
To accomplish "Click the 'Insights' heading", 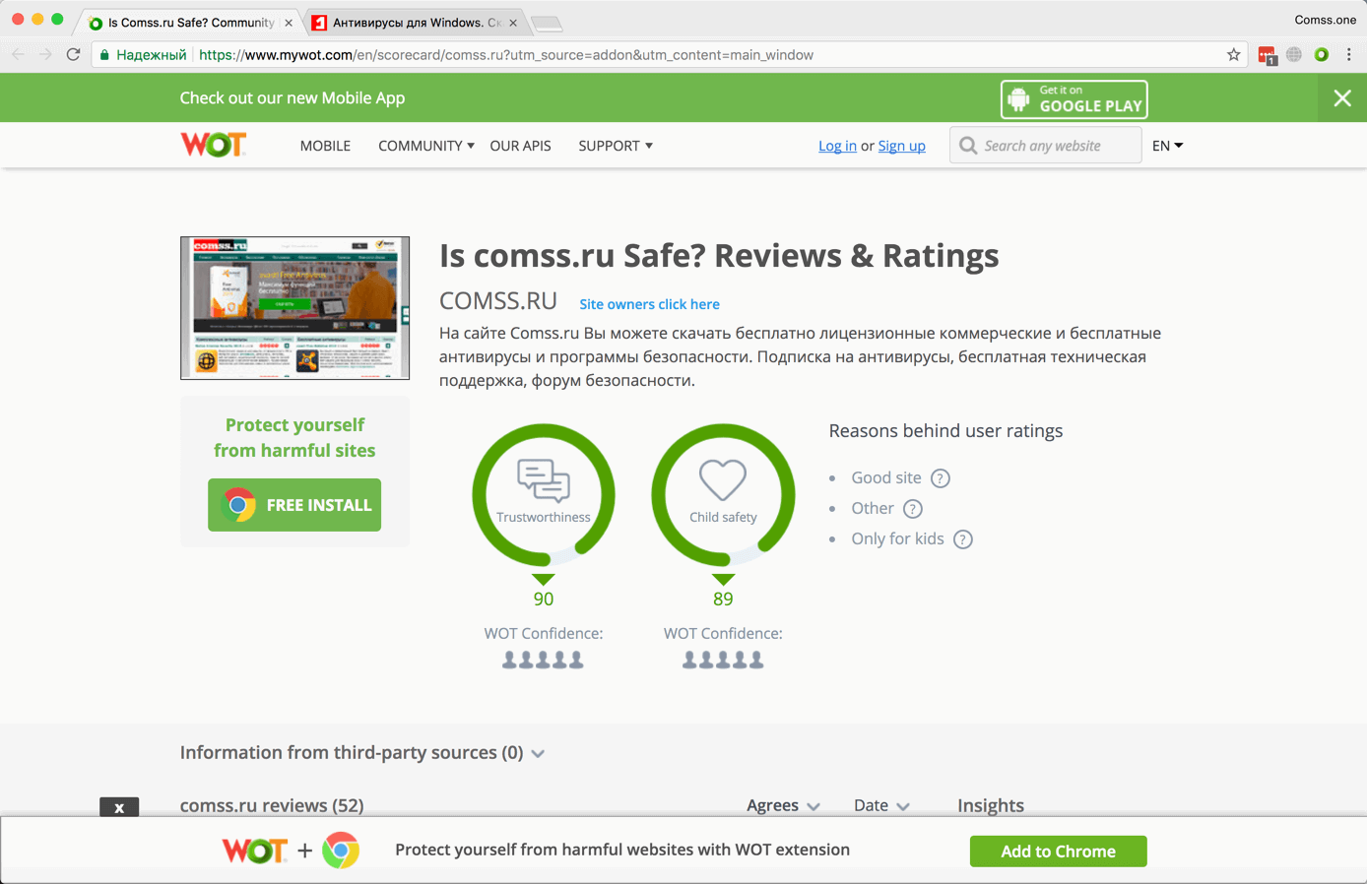I will [x=991, y=805].
